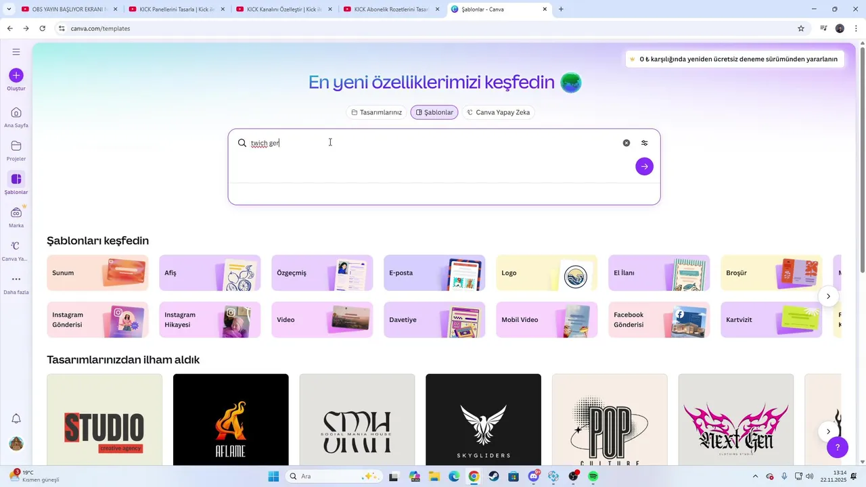Open Spotify from the taskbar

[x=593, y=476]
